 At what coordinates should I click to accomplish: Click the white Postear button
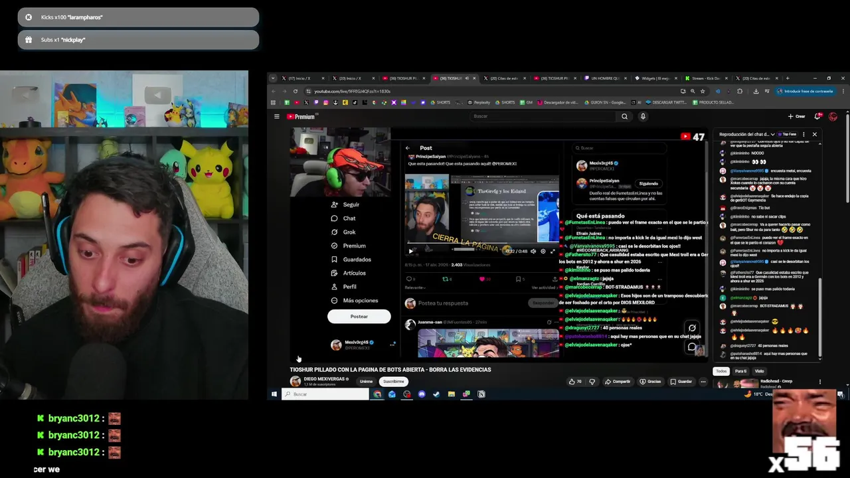(359, 317)
